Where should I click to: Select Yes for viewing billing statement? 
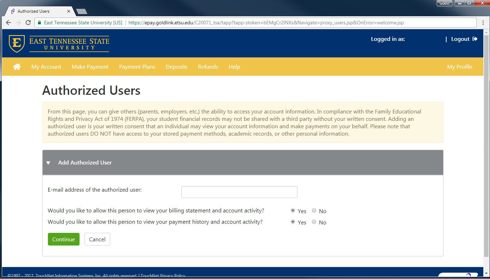pyautogui.click(x=293, y=211)
